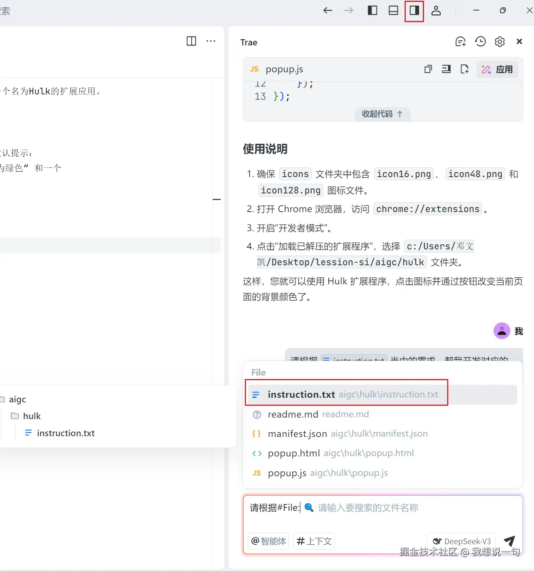Copy the popup.js code block

coord(428,69)
